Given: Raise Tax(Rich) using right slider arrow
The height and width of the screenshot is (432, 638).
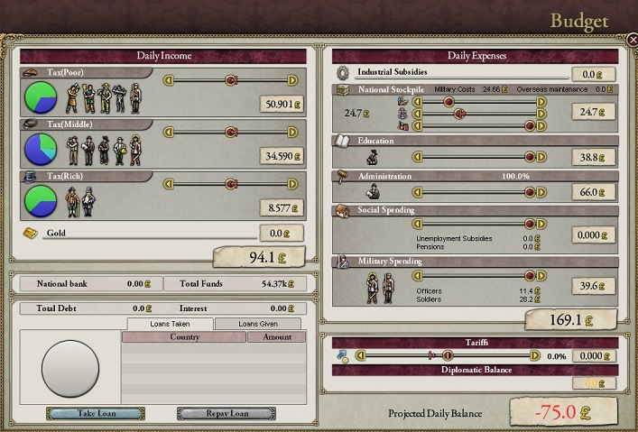Looking at the screenshot, I should (292, 184).
